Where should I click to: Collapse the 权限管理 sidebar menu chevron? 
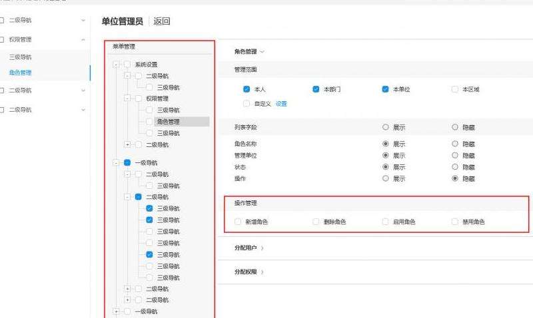[83, 40]
